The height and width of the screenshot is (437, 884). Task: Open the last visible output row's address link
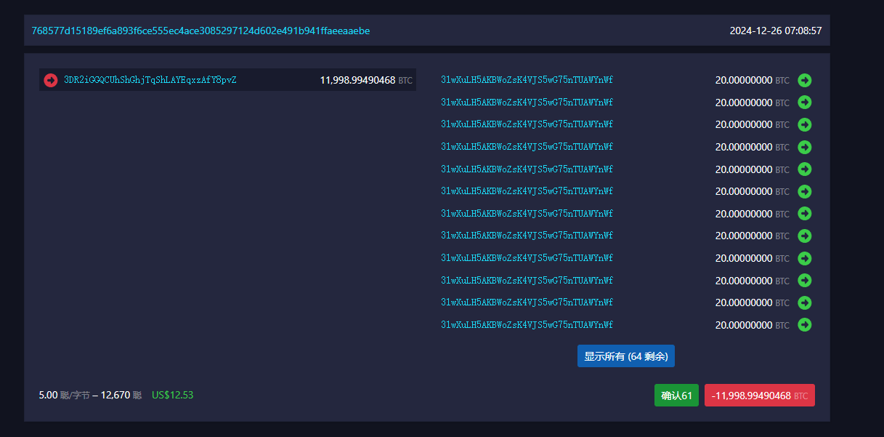pyautogui.click(x=527, y=325)
